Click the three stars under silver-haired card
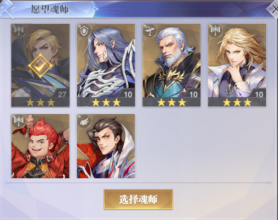Image resolution: width=278 pixels, height=220 pixels. [106, 102]
